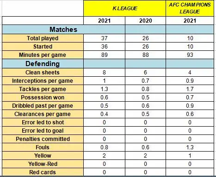Click the Yellow-Red row label

click(43, 164)
